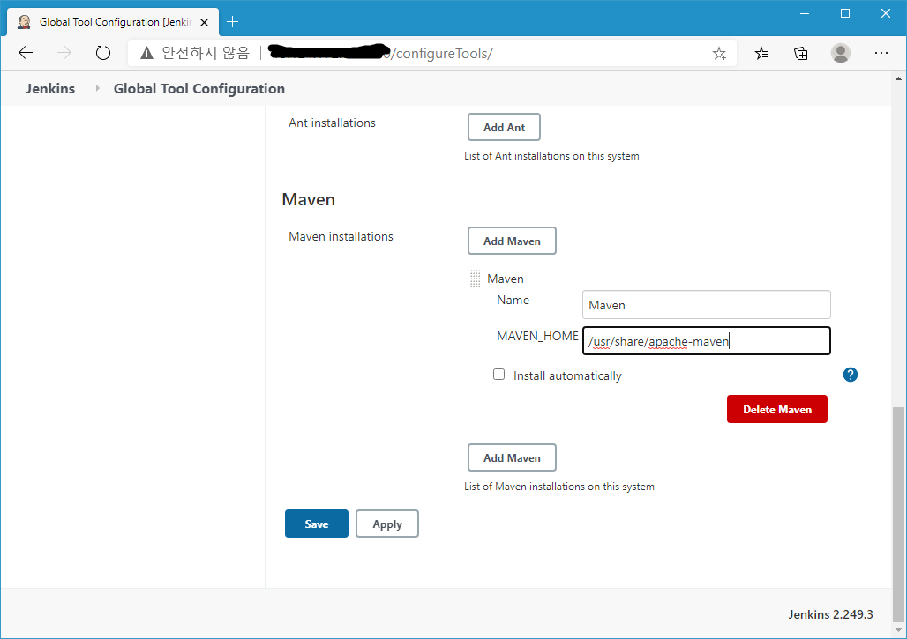The height and width of the screenshot is (639, 907).
Task: Reload the page with the refresh icon
Action: point(103,53)
